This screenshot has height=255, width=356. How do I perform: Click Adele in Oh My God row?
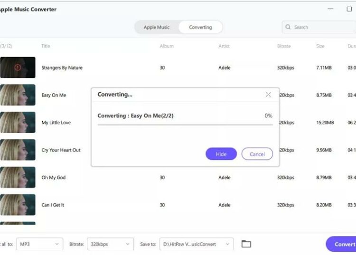(225, 177)
